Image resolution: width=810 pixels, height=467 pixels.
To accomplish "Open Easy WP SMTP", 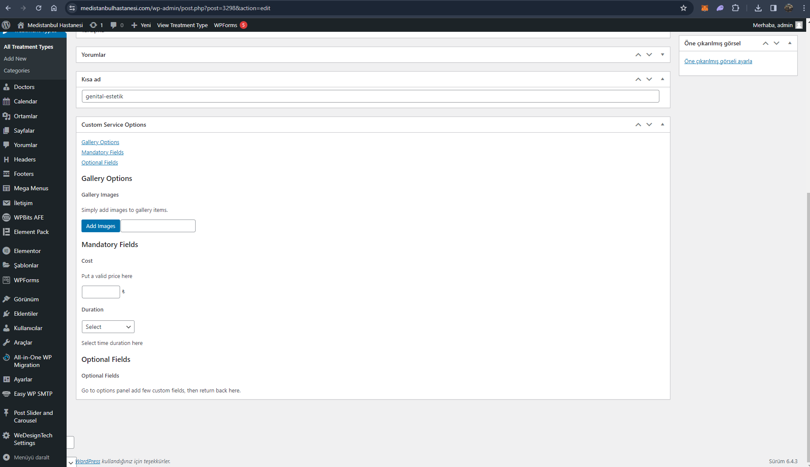I will coord(33,394).
